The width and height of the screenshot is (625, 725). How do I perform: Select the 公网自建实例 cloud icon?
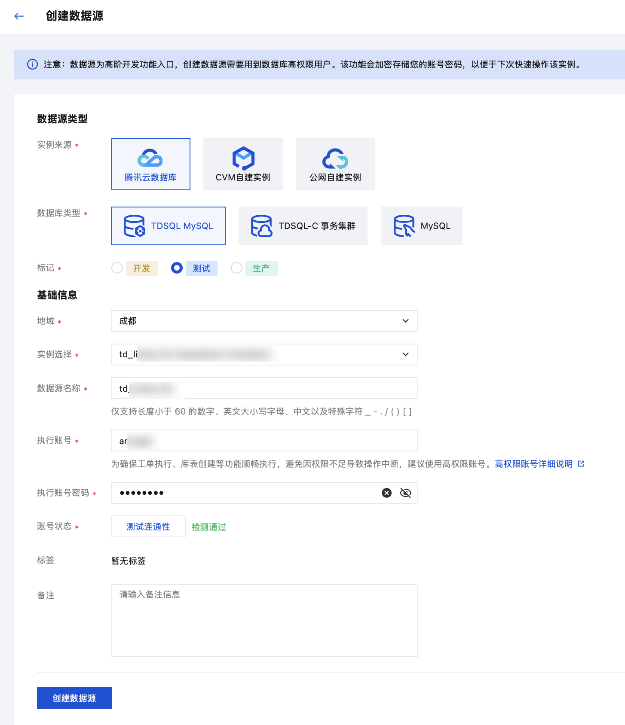(335, 158)
